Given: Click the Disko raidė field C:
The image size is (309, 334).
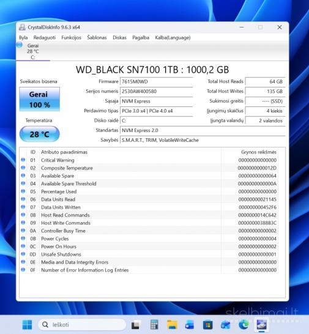Looking at the screenshot, I should 157,121.
